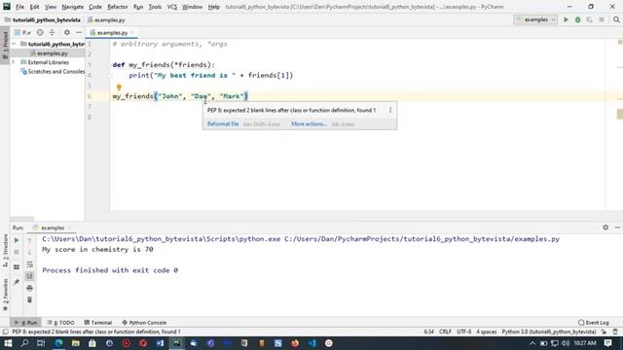The image size is (623, 350).
Task: Click up the stack trace arrow
Action: [29, 240]
